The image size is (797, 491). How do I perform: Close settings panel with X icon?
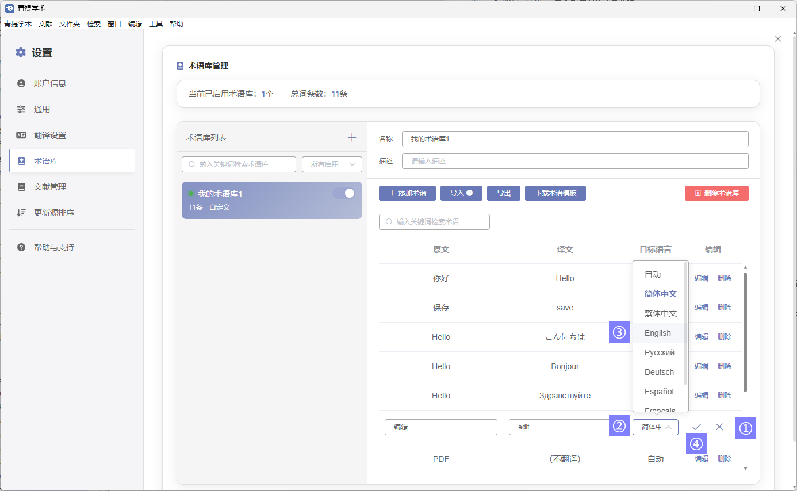778,39
